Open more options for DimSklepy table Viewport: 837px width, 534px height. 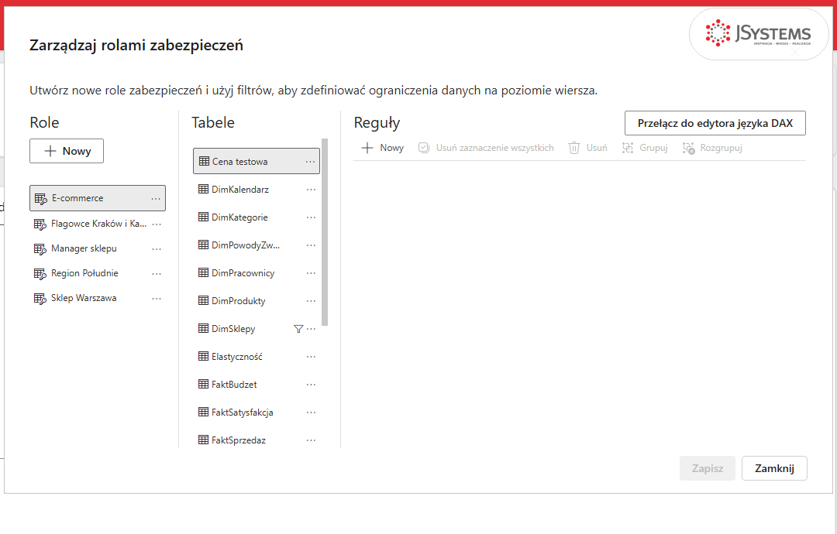(x=312, y=329)
